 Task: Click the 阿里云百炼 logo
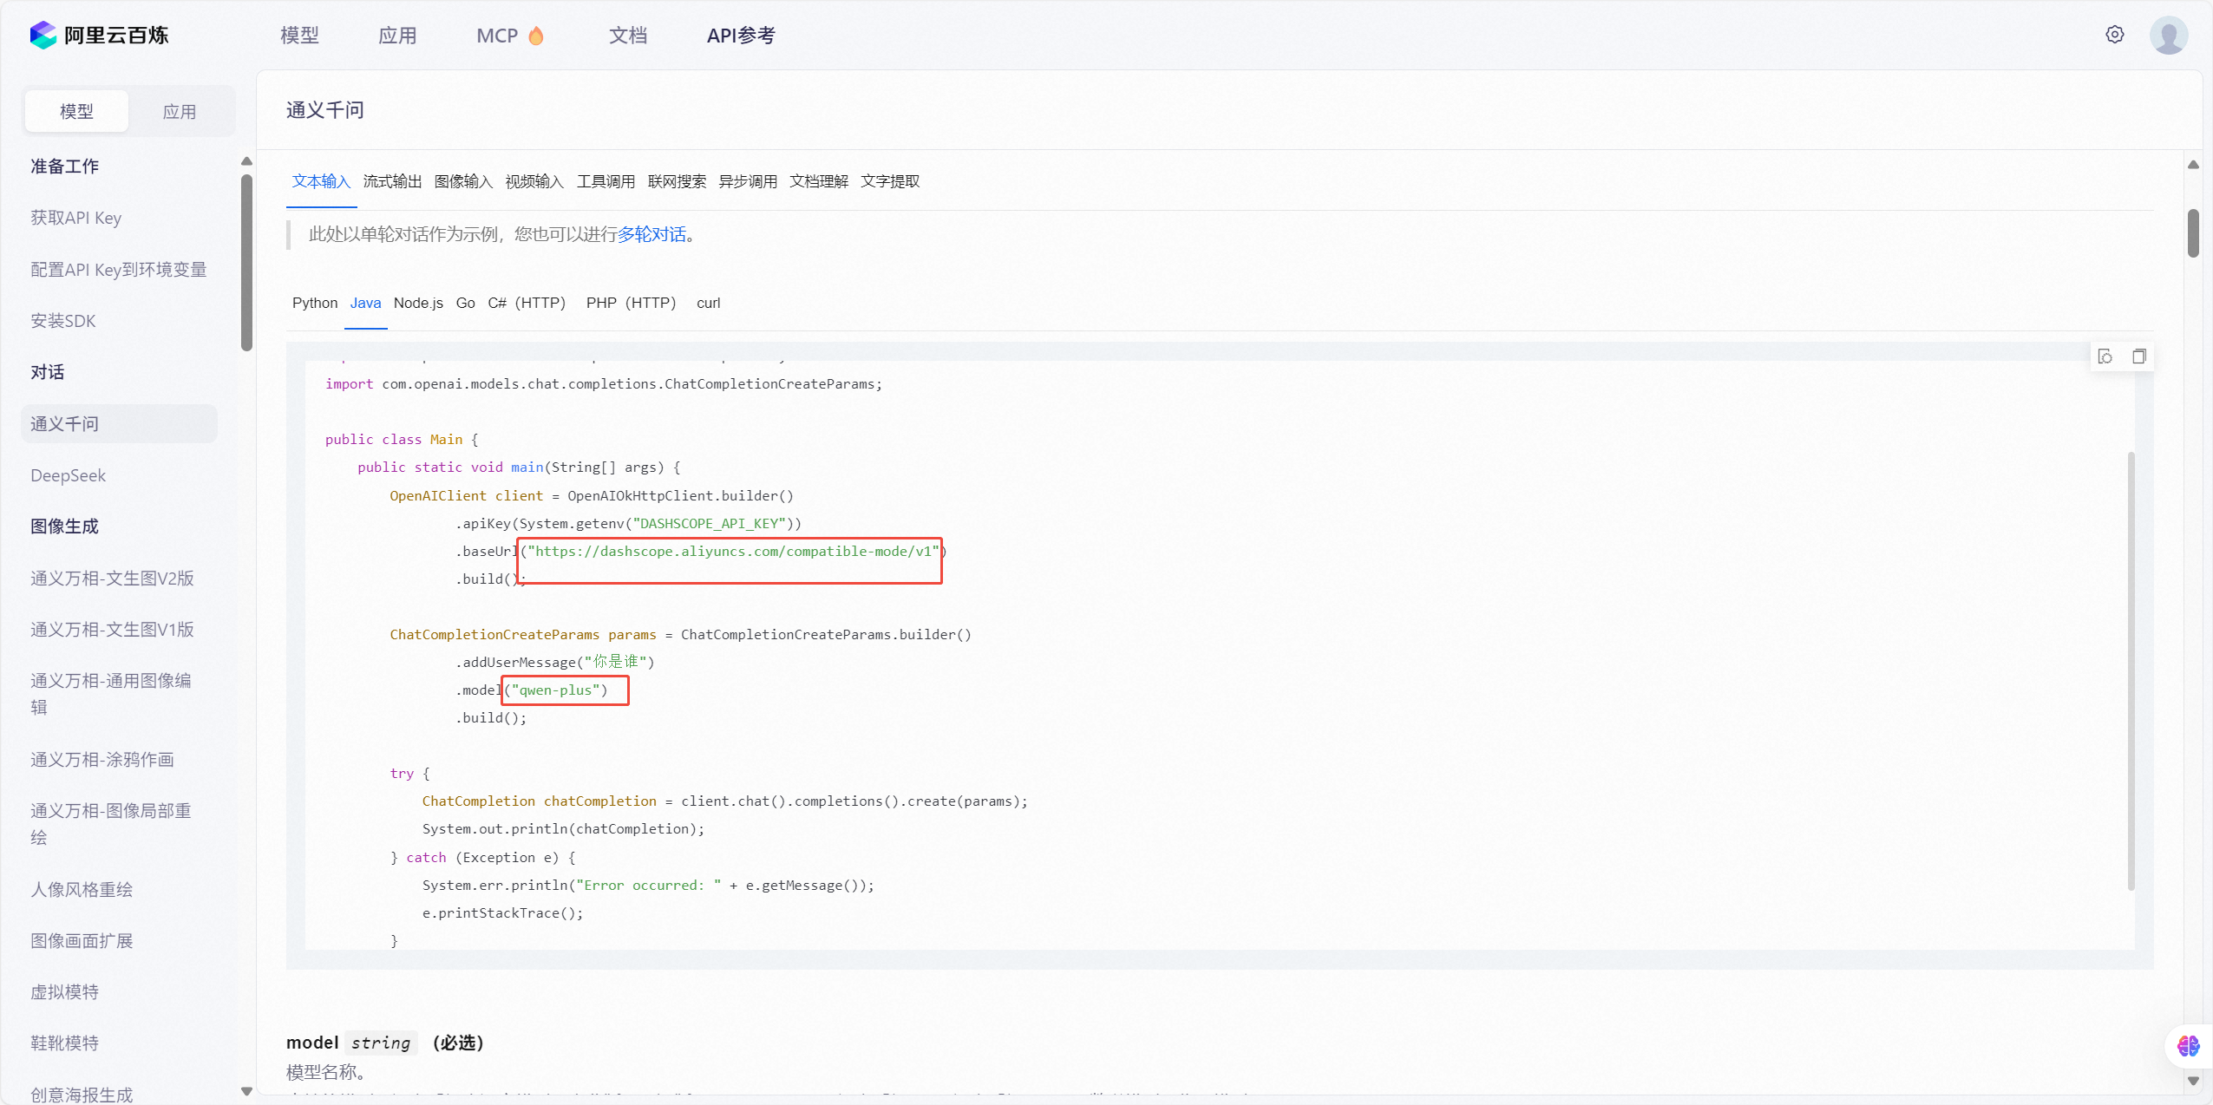[x=99, y=36]
